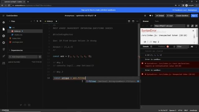Click the Embed button
Viewport: 199px width, 112px height.
point(160,16)
